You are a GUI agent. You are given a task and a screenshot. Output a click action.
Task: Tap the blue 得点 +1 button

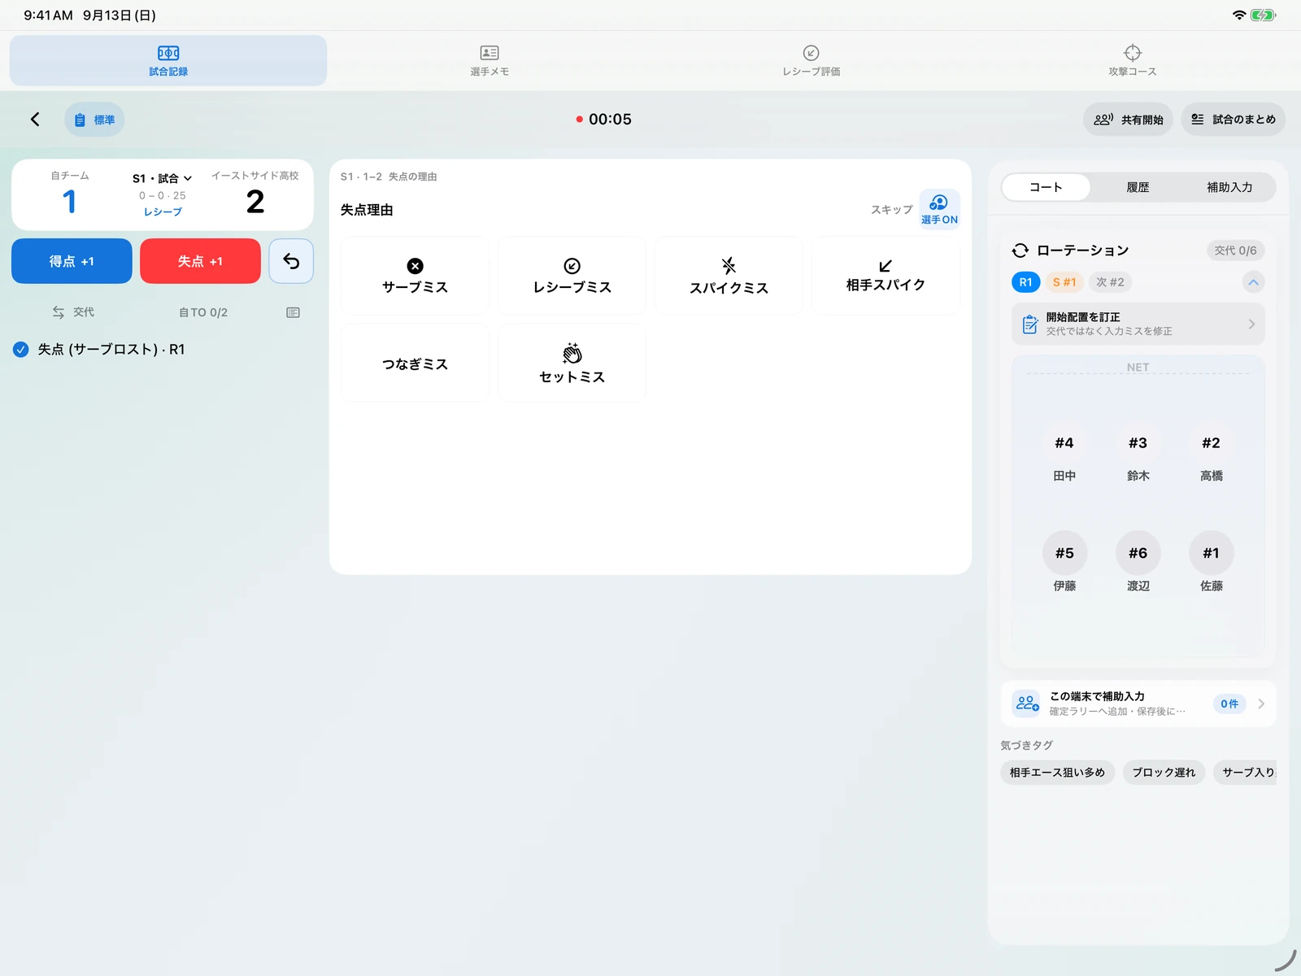[x=72, y=261]
